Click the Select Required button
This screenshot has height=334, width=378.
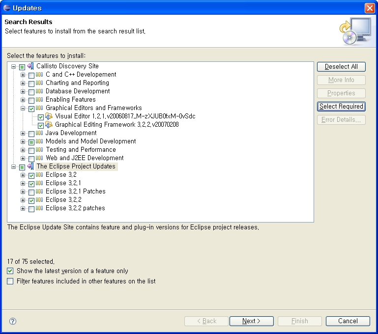pos(341,107)
